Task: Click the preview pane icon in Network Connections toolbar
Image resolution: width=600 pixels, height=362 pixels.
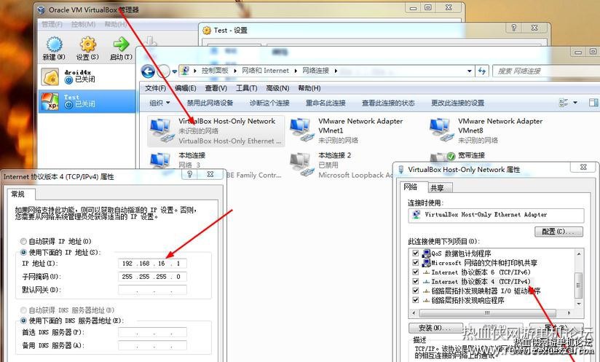Action: pos(593,103)
